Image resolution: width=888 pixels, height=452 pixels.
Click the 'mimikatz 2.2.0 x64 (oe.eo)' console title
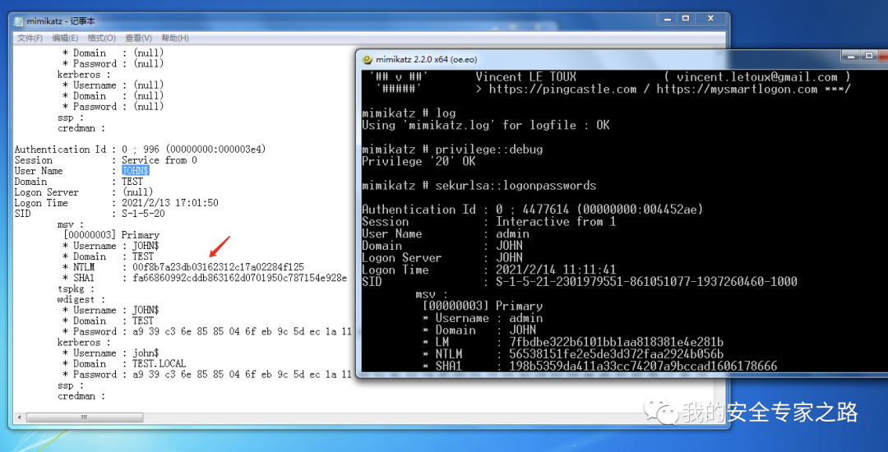pyautogui.click(x=425, y=58)
